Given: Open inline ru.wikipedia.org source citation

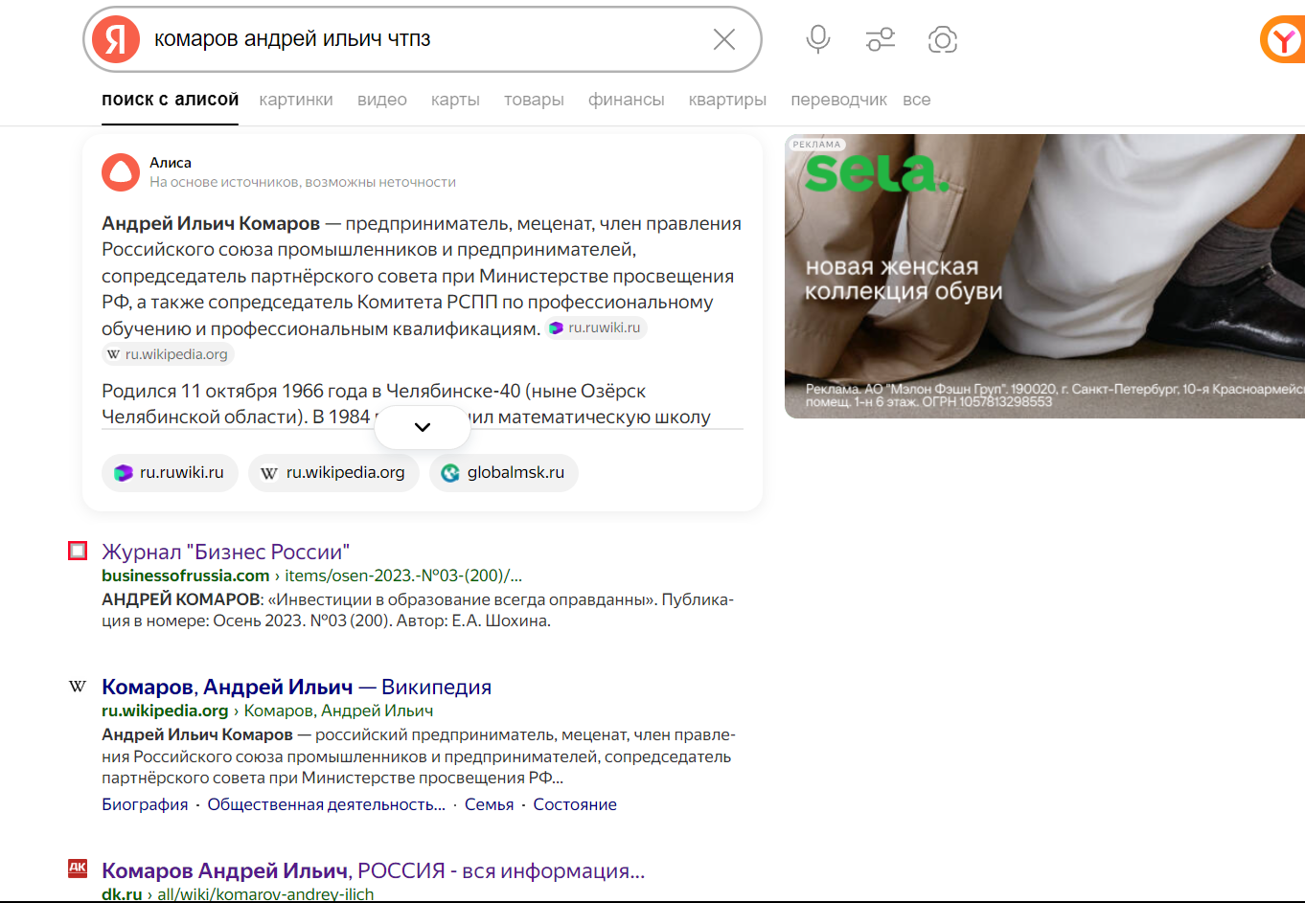Looking at the screenshot, I should [168, 354].
